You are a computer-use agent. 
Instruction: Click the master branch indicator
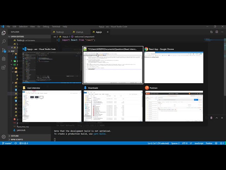tap(7, 143)
